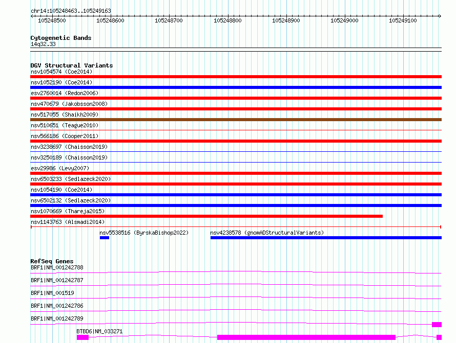Open BRF1|NM_001242787 transcript label
Viewport: 456px width, 343px height.
(57, 280)
